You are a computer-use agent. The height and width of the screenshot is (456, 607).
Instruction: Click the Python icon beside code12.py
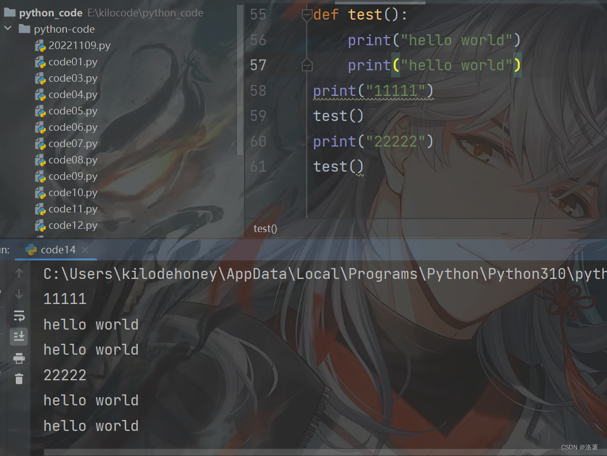pos(40,226)
